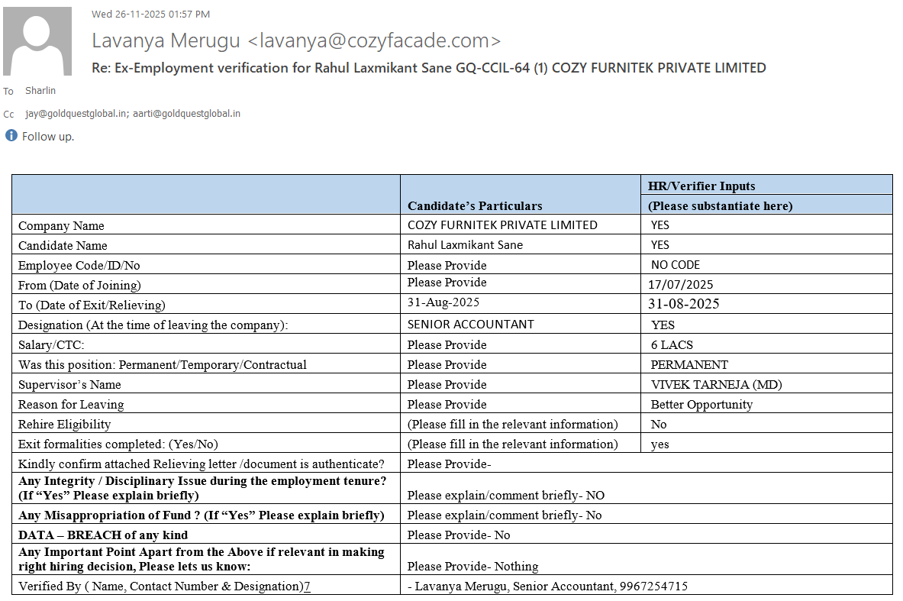The height and width of the screenshot is (601, 903).
Task: Click 'To (Date of Exit/Relieving)' label
Action: pyautogui.click(x=91, y=305)
